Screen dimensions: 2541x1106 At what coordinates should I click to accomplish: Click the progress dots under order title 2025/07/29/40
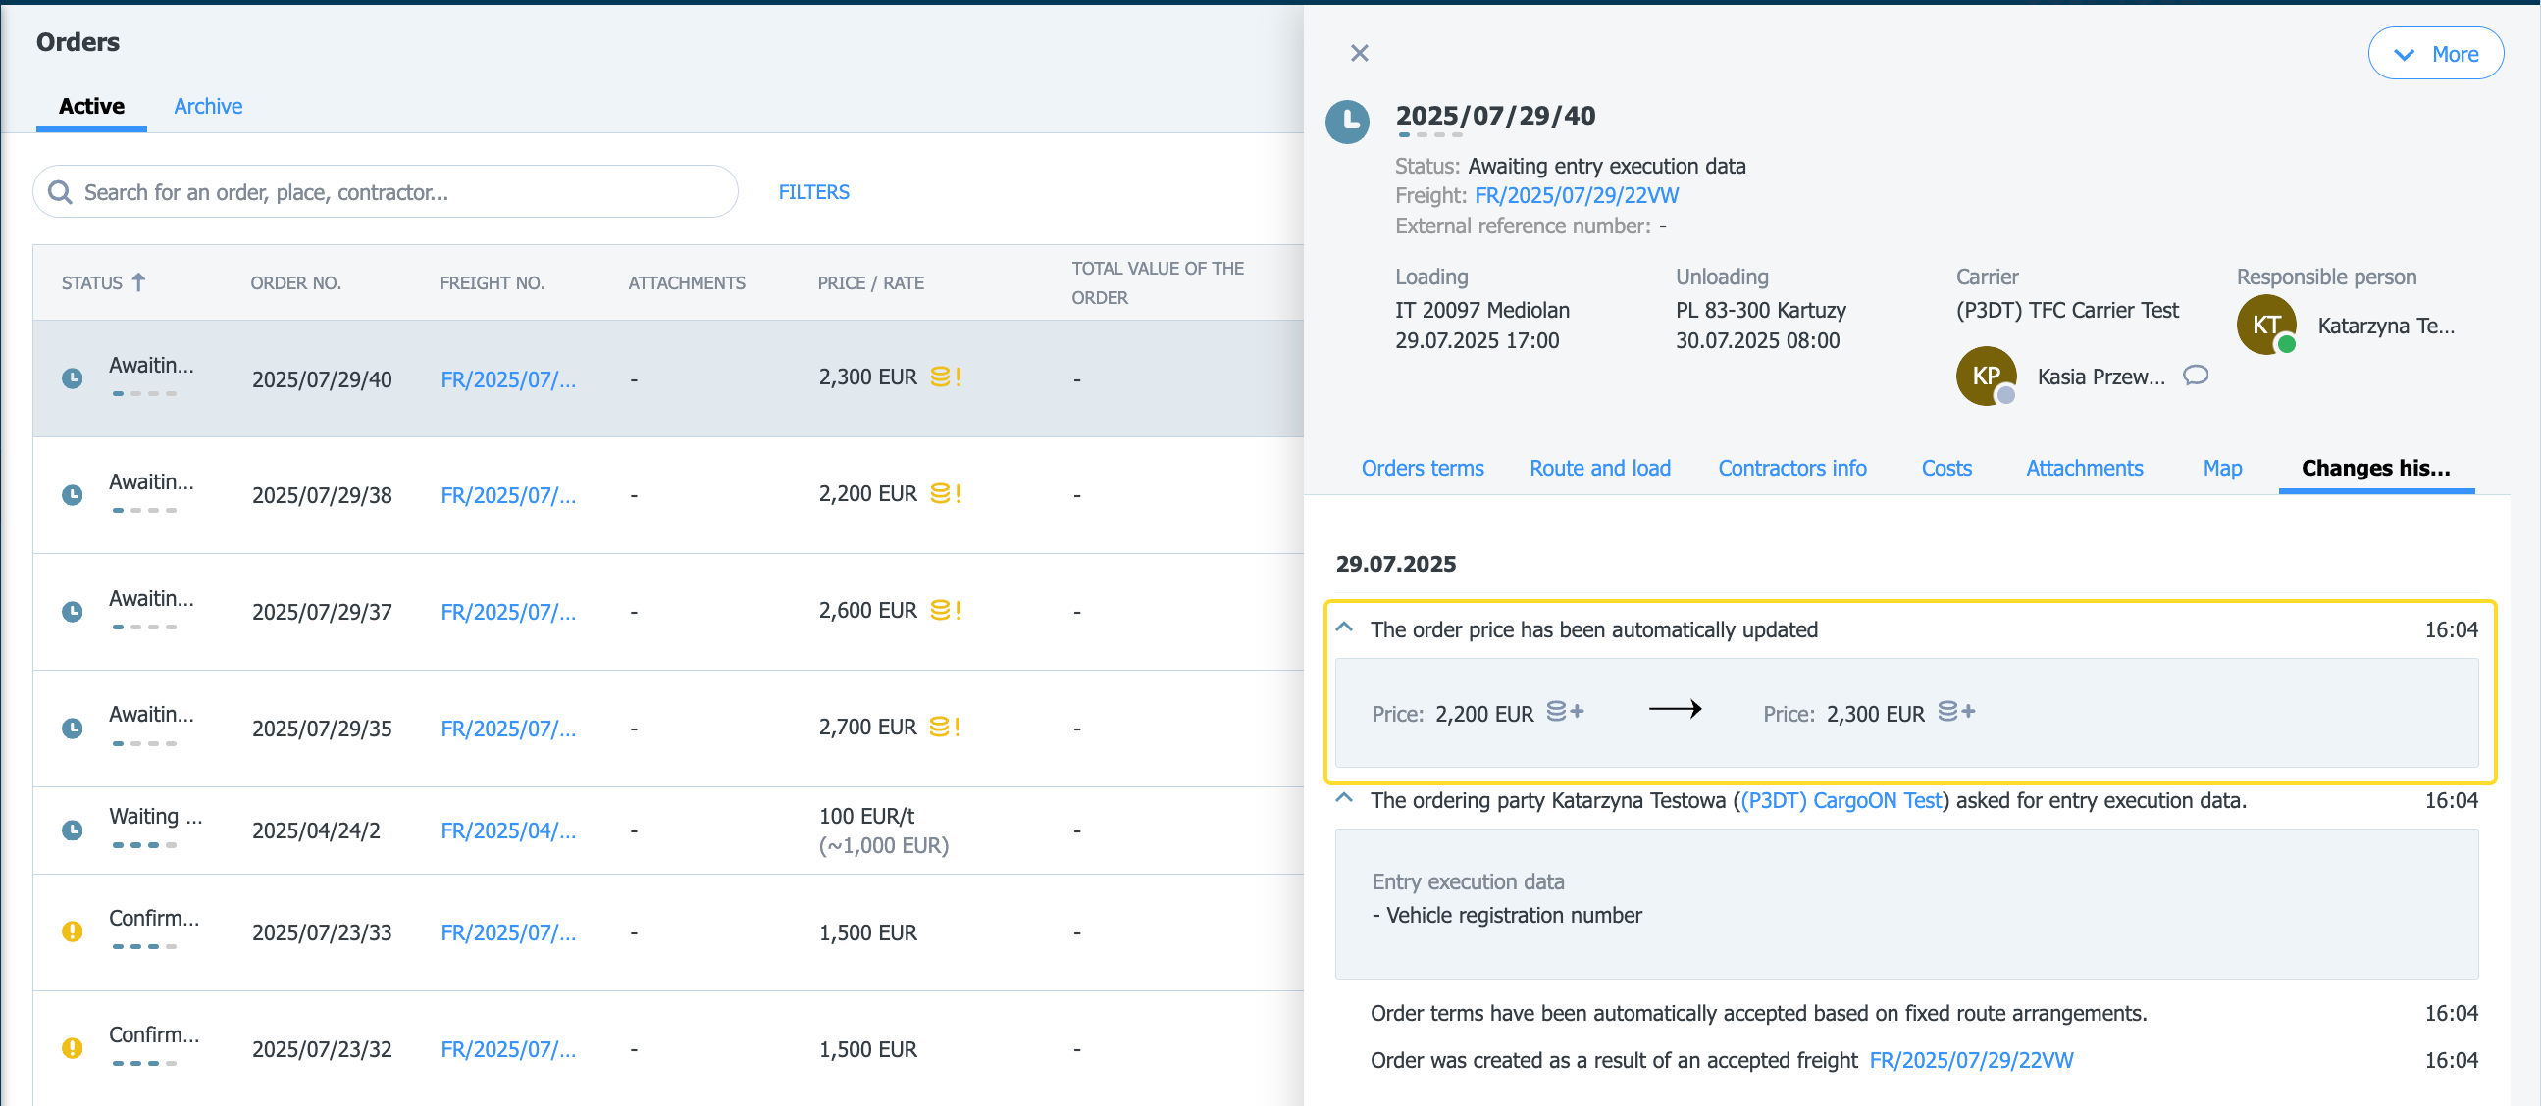coord(1430,135)
